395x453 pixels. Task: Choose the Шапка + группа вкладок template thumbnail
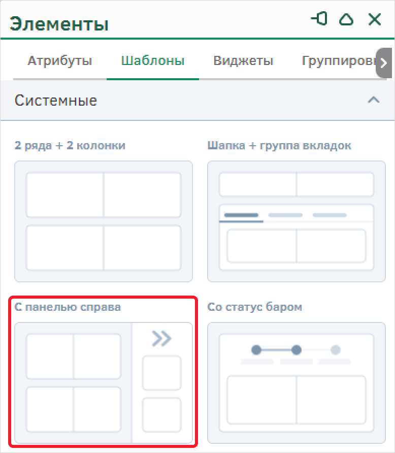click(x=297, y=221)
